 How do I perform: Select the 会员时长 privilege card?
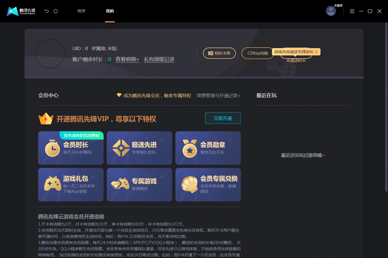[71, 148]
